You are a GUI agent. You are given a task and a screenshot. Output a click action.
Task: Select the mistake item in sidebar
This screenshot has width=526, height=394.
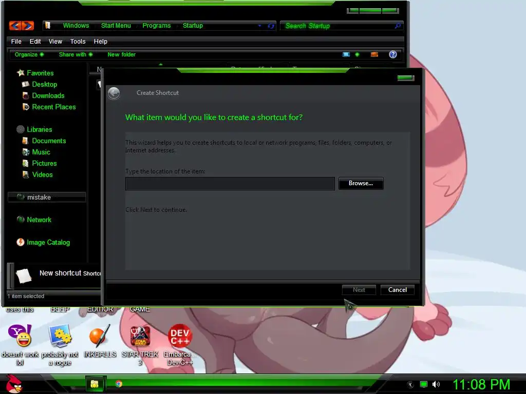click(46, 197)
